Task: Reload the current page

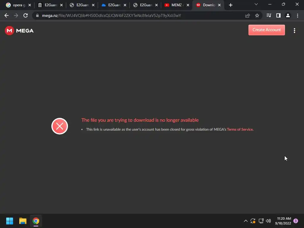Action: click(x=26, y=15)
